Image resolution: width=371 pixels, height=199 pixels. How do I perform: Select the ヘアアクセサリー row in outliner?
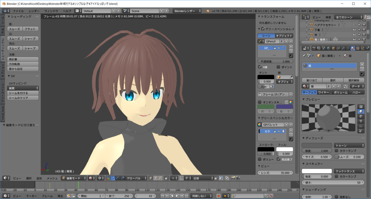[325, 25]
